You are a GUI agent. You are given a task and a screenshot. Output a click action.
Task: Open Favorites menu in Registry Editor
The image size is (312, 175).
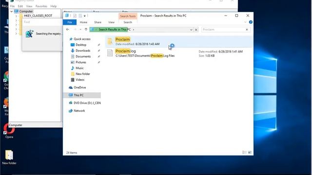click(41, 6)
